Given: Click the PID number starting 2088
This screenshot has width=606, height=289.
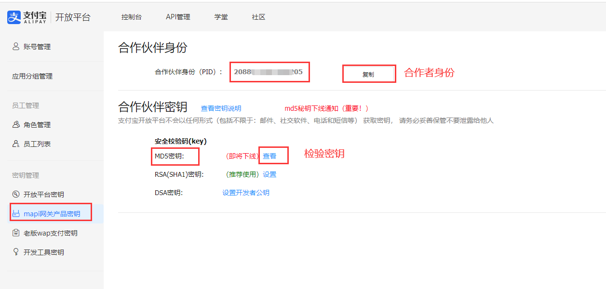Looking at the screenshot, I should tap(269, 72).
